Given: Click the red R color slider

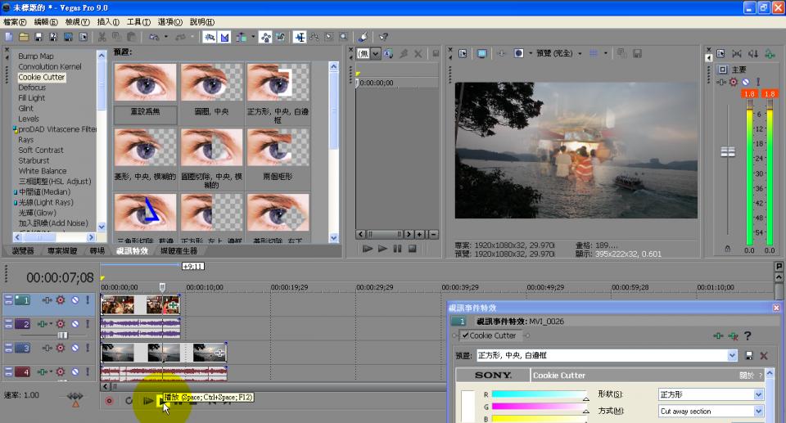Looking at the screenshot, I should point(539,394).
